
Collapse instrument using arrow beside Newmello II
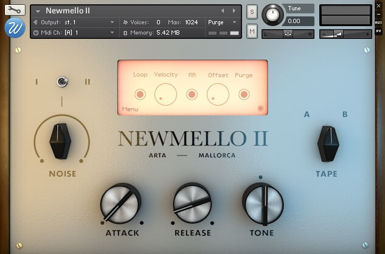pyautogui.click(x=38, y=12)
